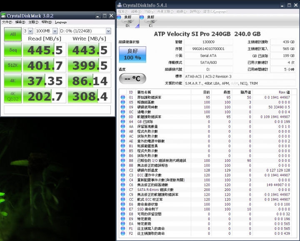Open CrystalDiskInfo 檔案(F) menu
This screenshot has width=300, height=241.
(x=123, y=12)
